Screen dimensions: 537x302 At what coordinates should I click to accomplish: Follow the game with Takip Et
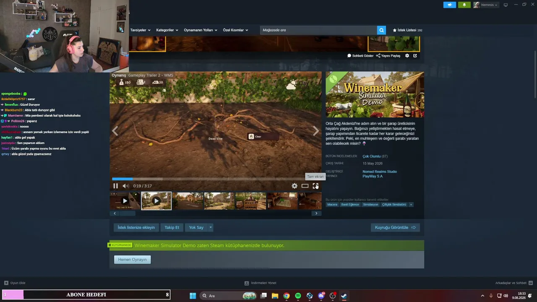172,227
